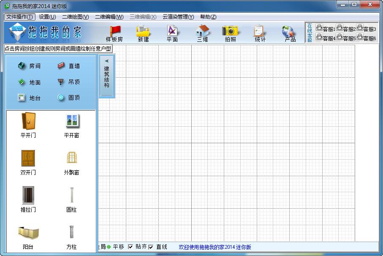The height and width of the screenshot is (256, 383).
Task: Pick the 平开窗 casement window item
Action: tap(71, 125)
